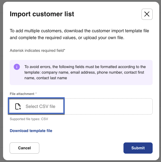Open the Download template file link
The height and width of the screenshot is (162, 161).
[x=31, y=131]
